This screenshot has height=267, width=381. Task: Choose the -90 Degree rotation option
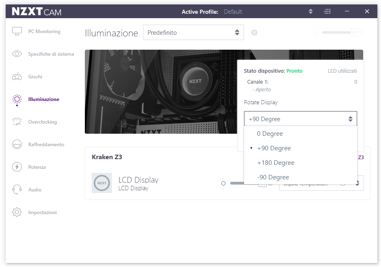pos(301,177)
